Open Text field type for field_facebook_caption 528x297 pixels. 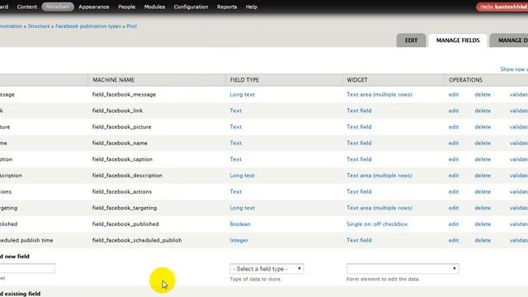click(x=236, y=159)
